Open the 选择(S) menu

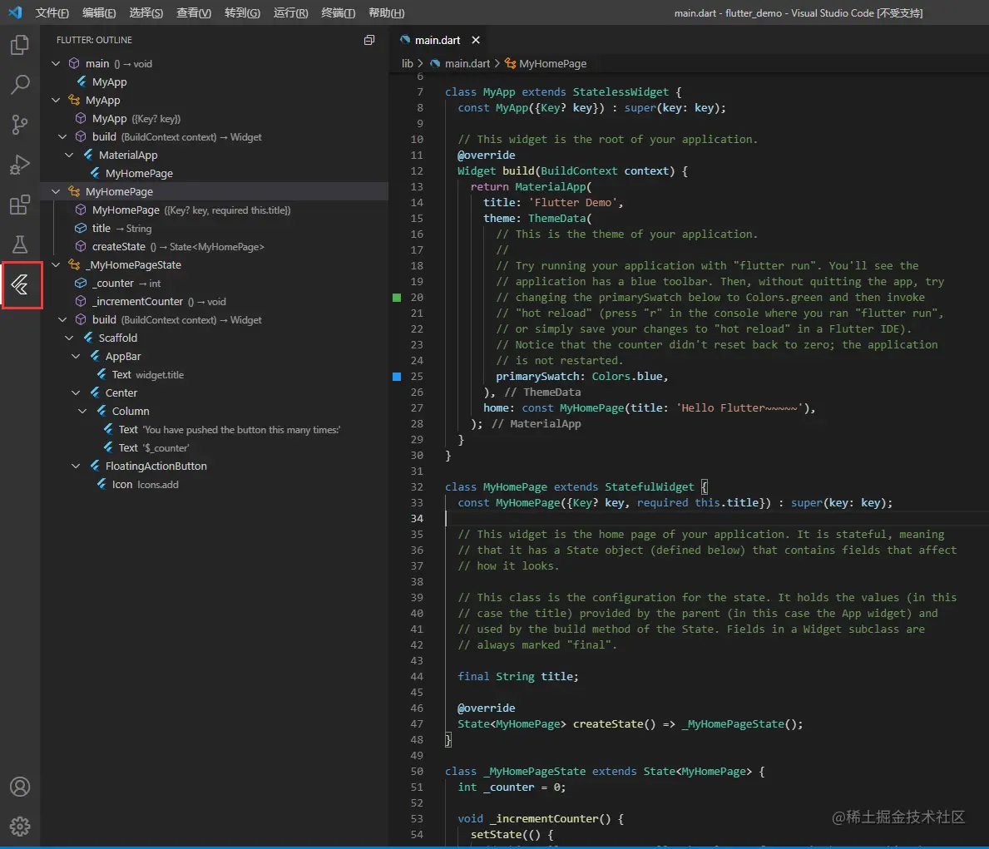pyautogui.click(x=146, y=12)
